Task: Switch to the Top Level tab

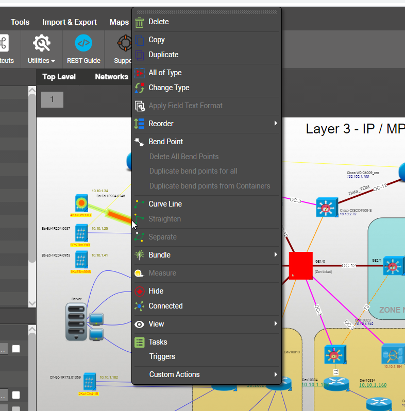Action: tap(59, 77)
